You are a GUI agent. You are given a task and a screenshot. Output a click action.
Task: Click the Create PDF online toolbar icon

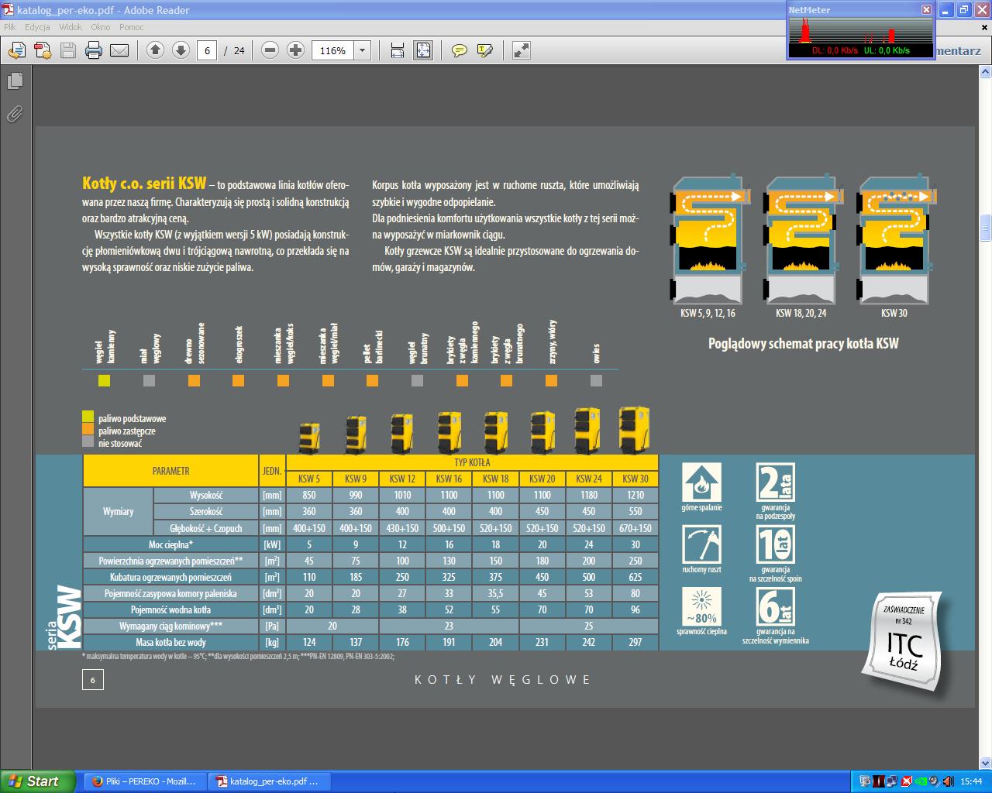point(42,50)
